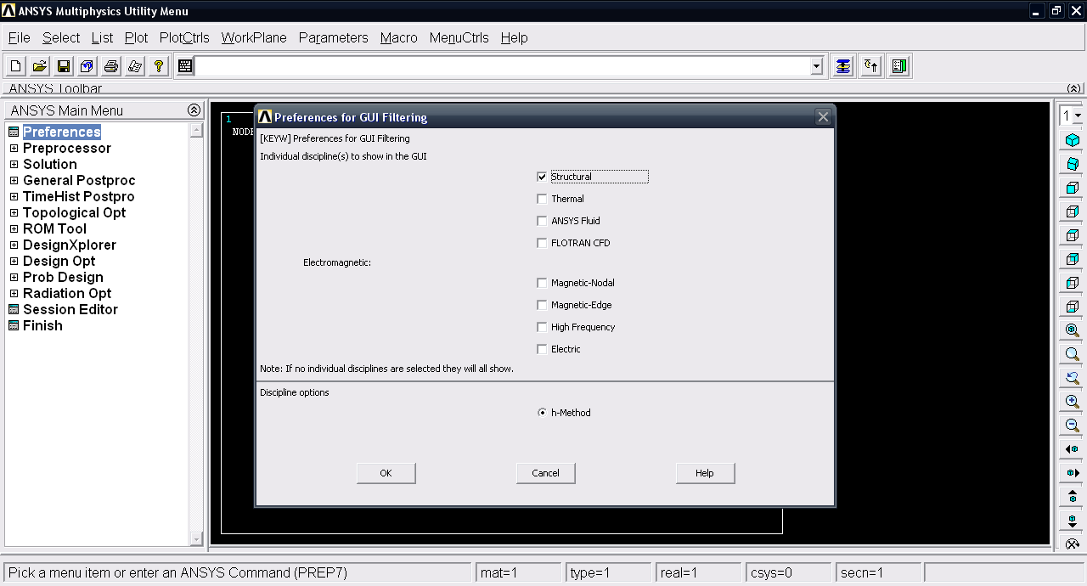Click the Zoom Out minus magnifier

(1073, 425)
